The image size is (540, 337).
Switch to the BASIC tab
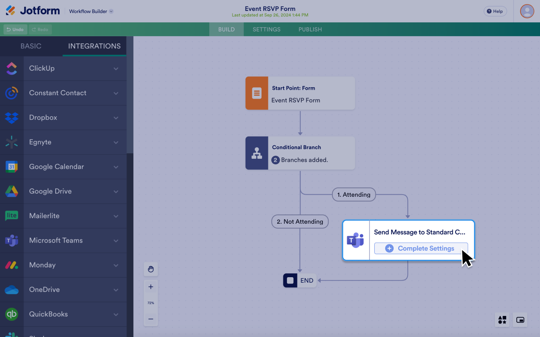tap(31, 46)
